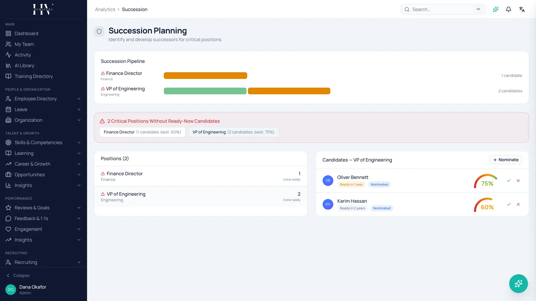Click the Nominate button
This screenshot has width=536, height=301.
[x=506, y=160]
